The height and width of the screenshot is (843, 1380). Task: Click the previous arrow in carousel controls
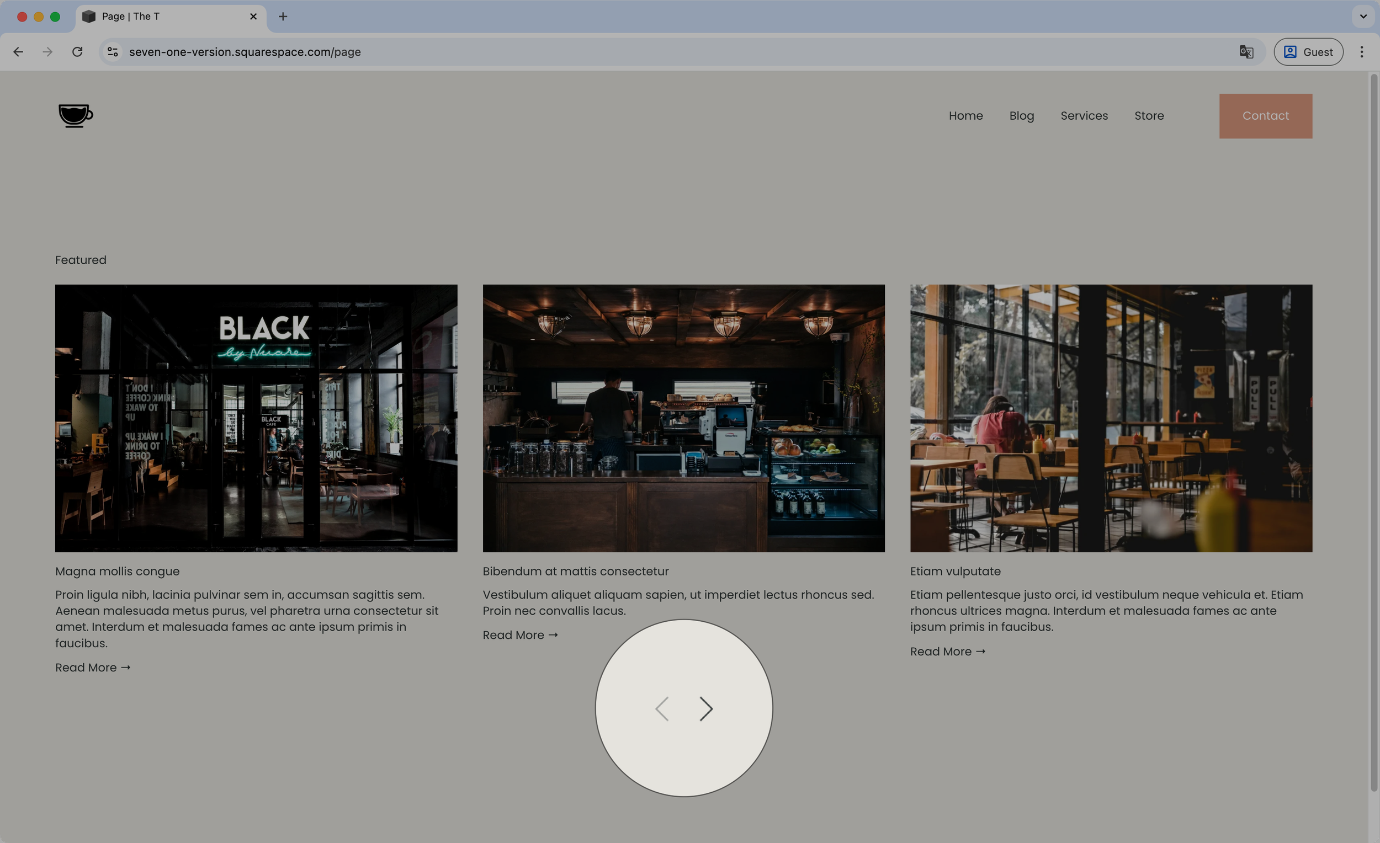tap(662, 708)
